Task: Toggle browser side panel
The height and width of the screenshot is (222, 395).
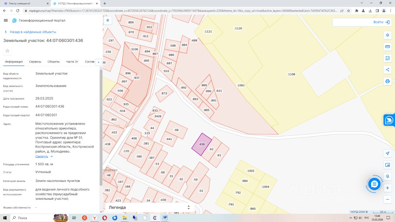Action: pyautogui.click(x=377, y=10)
